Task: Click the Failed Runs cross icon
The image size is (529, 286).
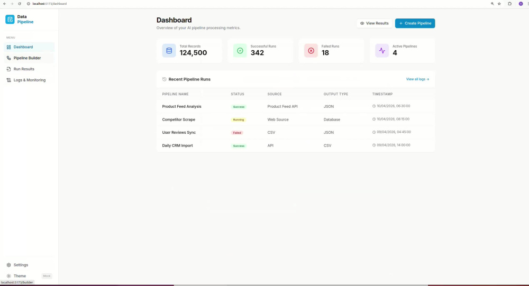Action: pos(311,51)
